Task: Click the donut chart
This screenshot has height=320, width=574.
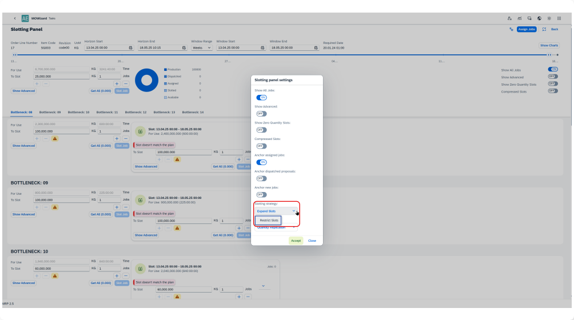Action: 147,80
